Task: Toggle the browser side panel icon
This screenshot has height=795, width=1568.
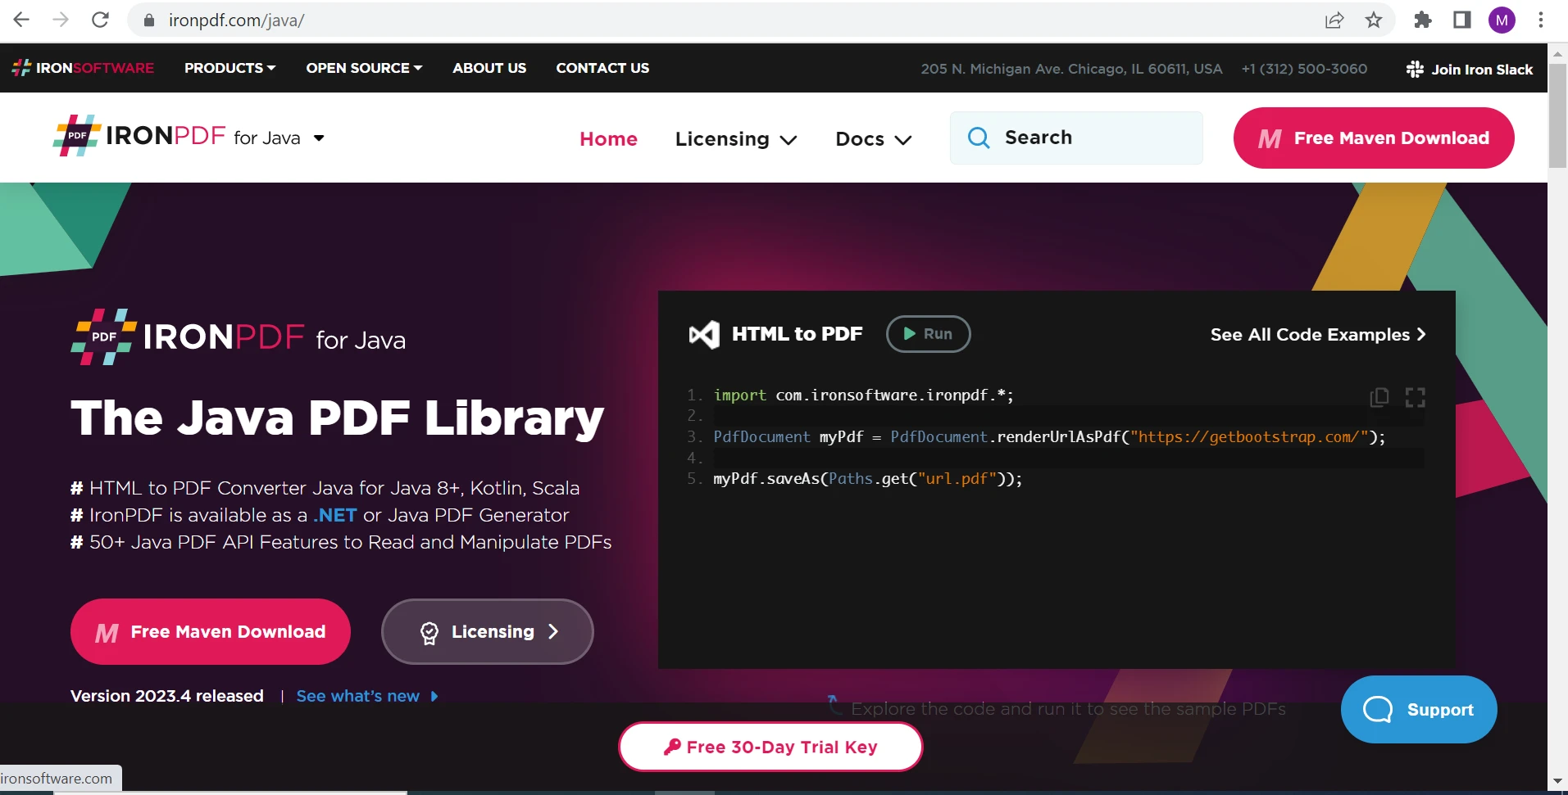Action: point(1462,20)
